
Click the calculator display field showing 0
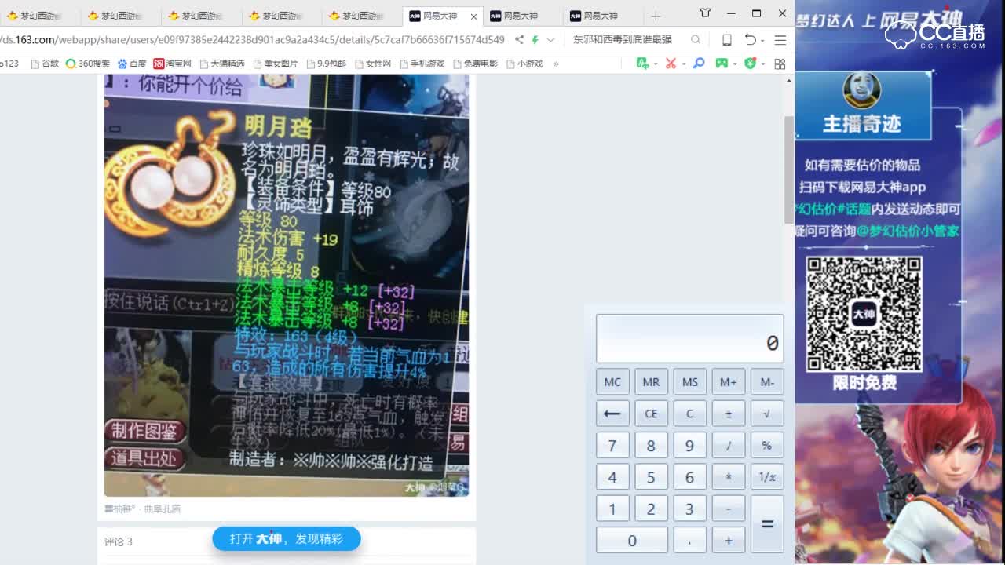pyautogui.click(x=689, y=337)
